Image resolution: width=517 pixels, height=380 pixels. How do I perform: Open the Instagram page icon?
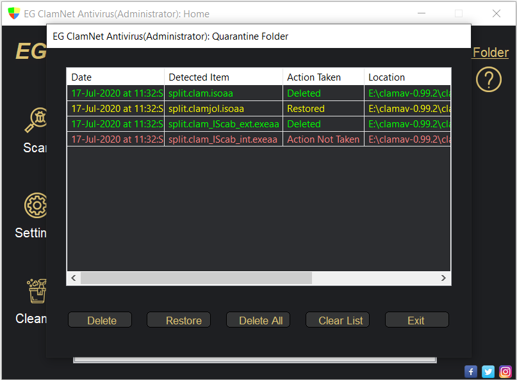tap(505, 372)
